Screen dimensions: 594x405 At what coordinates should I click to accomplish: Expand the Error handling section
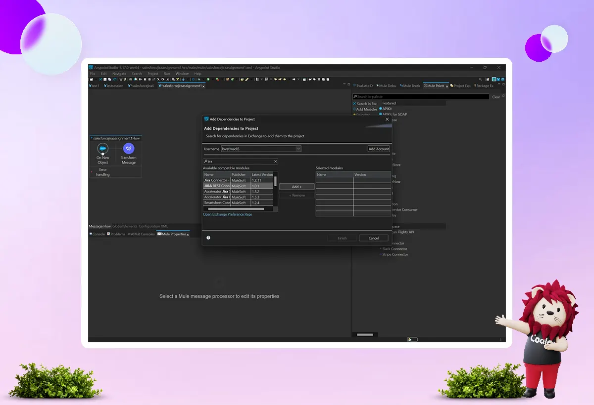tap(92, 172)
